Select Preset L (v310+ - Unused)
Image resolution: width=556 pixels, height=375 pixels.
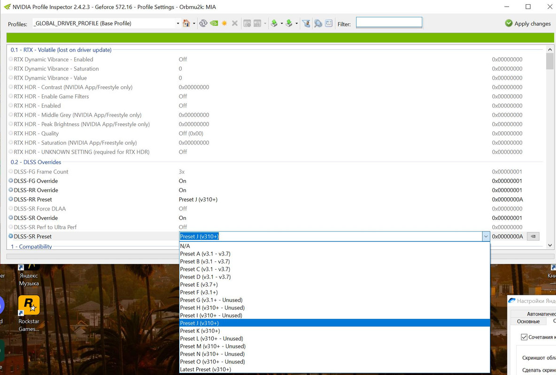335,338
